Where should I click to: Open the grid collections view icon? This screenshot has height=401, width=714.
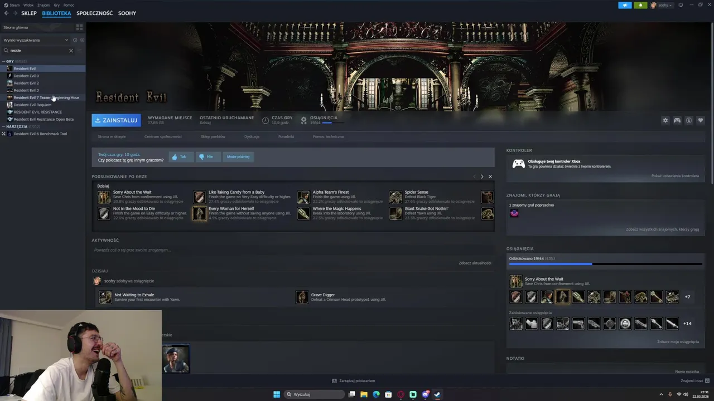pyautogui.click(x=79, y=27)
